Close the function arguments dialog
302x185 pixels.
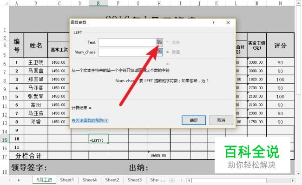pos(228,23)
